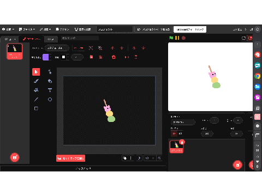Image resolution: width=262 pixels, height=196 pixels.
Task: Hide the sprite with the crossed-eye button
Action: click(x=180, y=133)
